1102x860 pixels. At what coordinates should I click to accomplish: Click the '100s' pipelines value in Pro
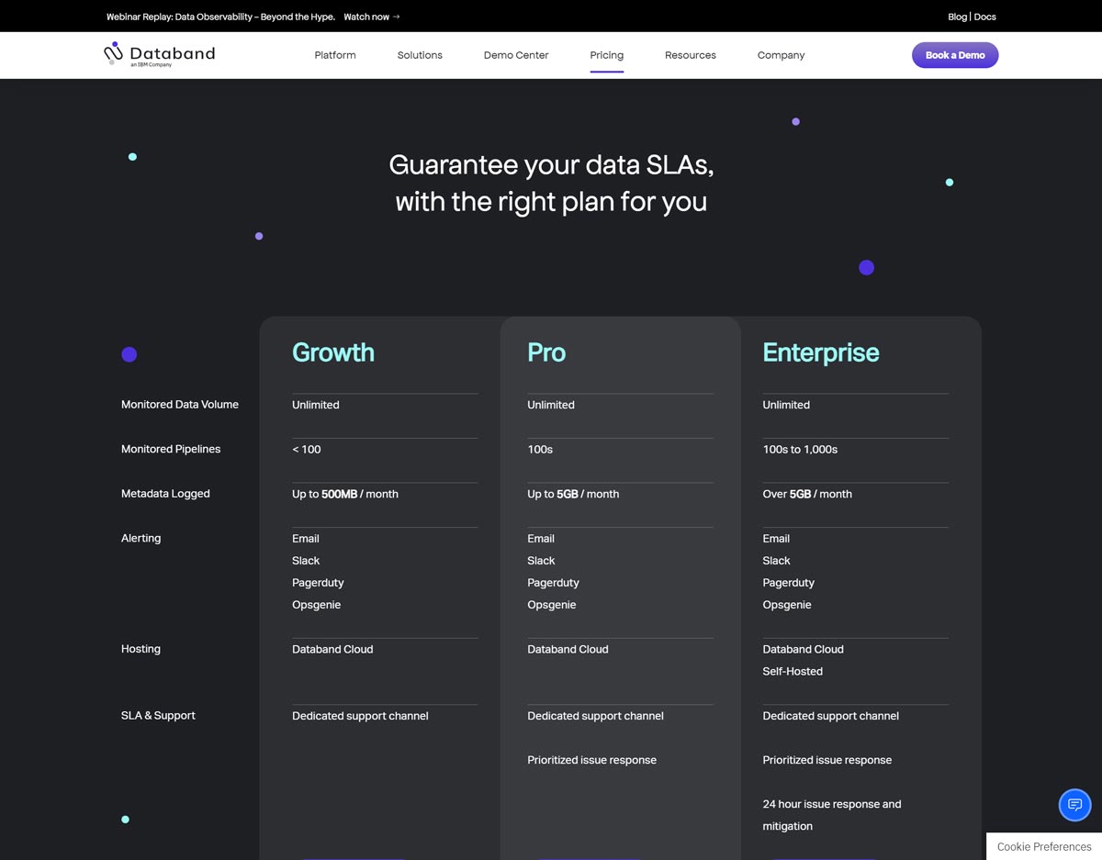[x=540, y=450]
